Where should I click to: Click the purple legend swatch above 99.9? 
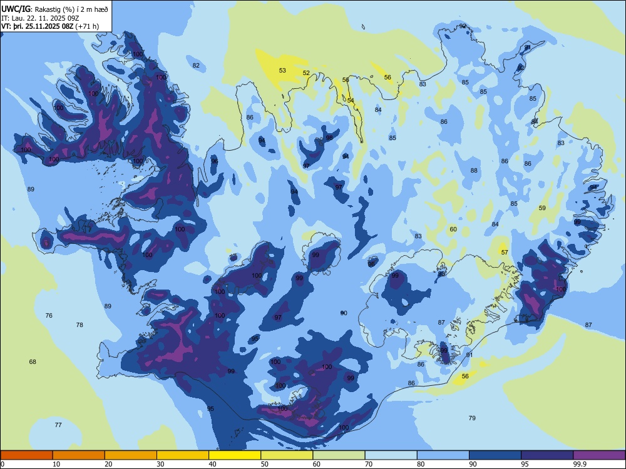(600, 455)
